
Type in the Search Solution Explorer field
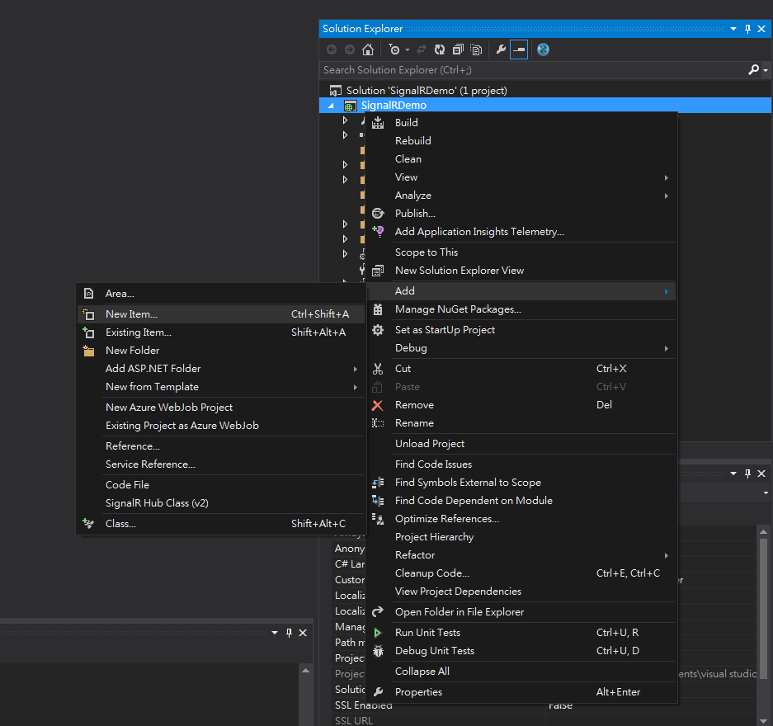pyautogui.click(x=528, y=70)
